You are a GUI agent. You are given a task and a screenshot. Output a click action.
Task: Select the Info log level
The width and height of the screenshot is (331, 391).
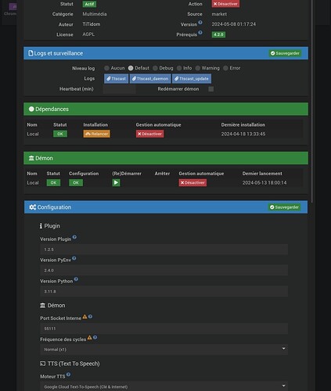pos(179,68)
